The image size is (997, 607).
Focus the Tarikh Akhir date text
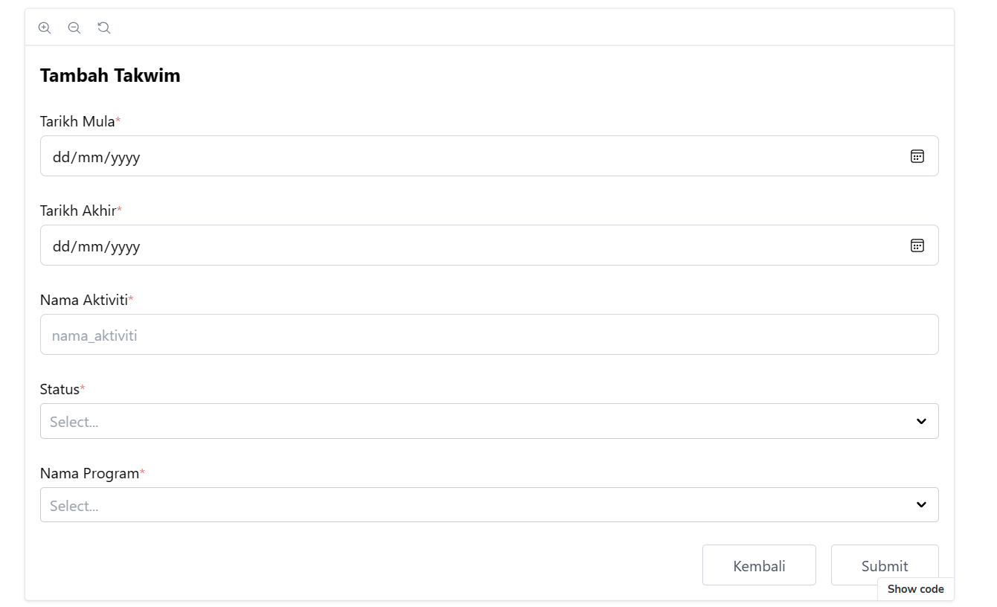click(x=97, y=246)
